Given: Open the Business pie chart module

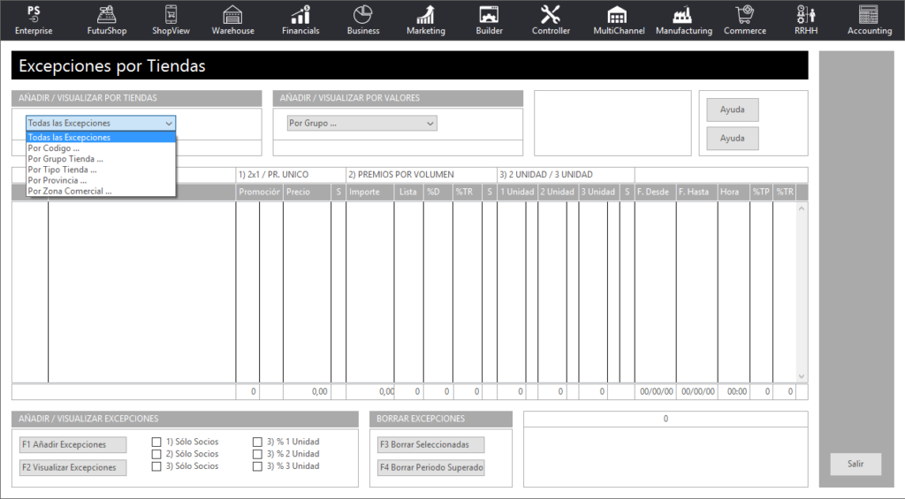Looking at the screenshot, I should [x=363, y=21].
